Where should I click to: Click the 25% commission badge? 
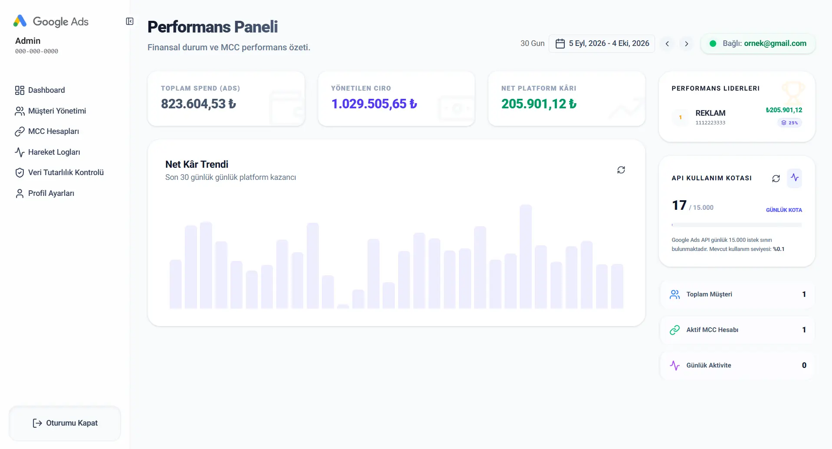point(789,123)
